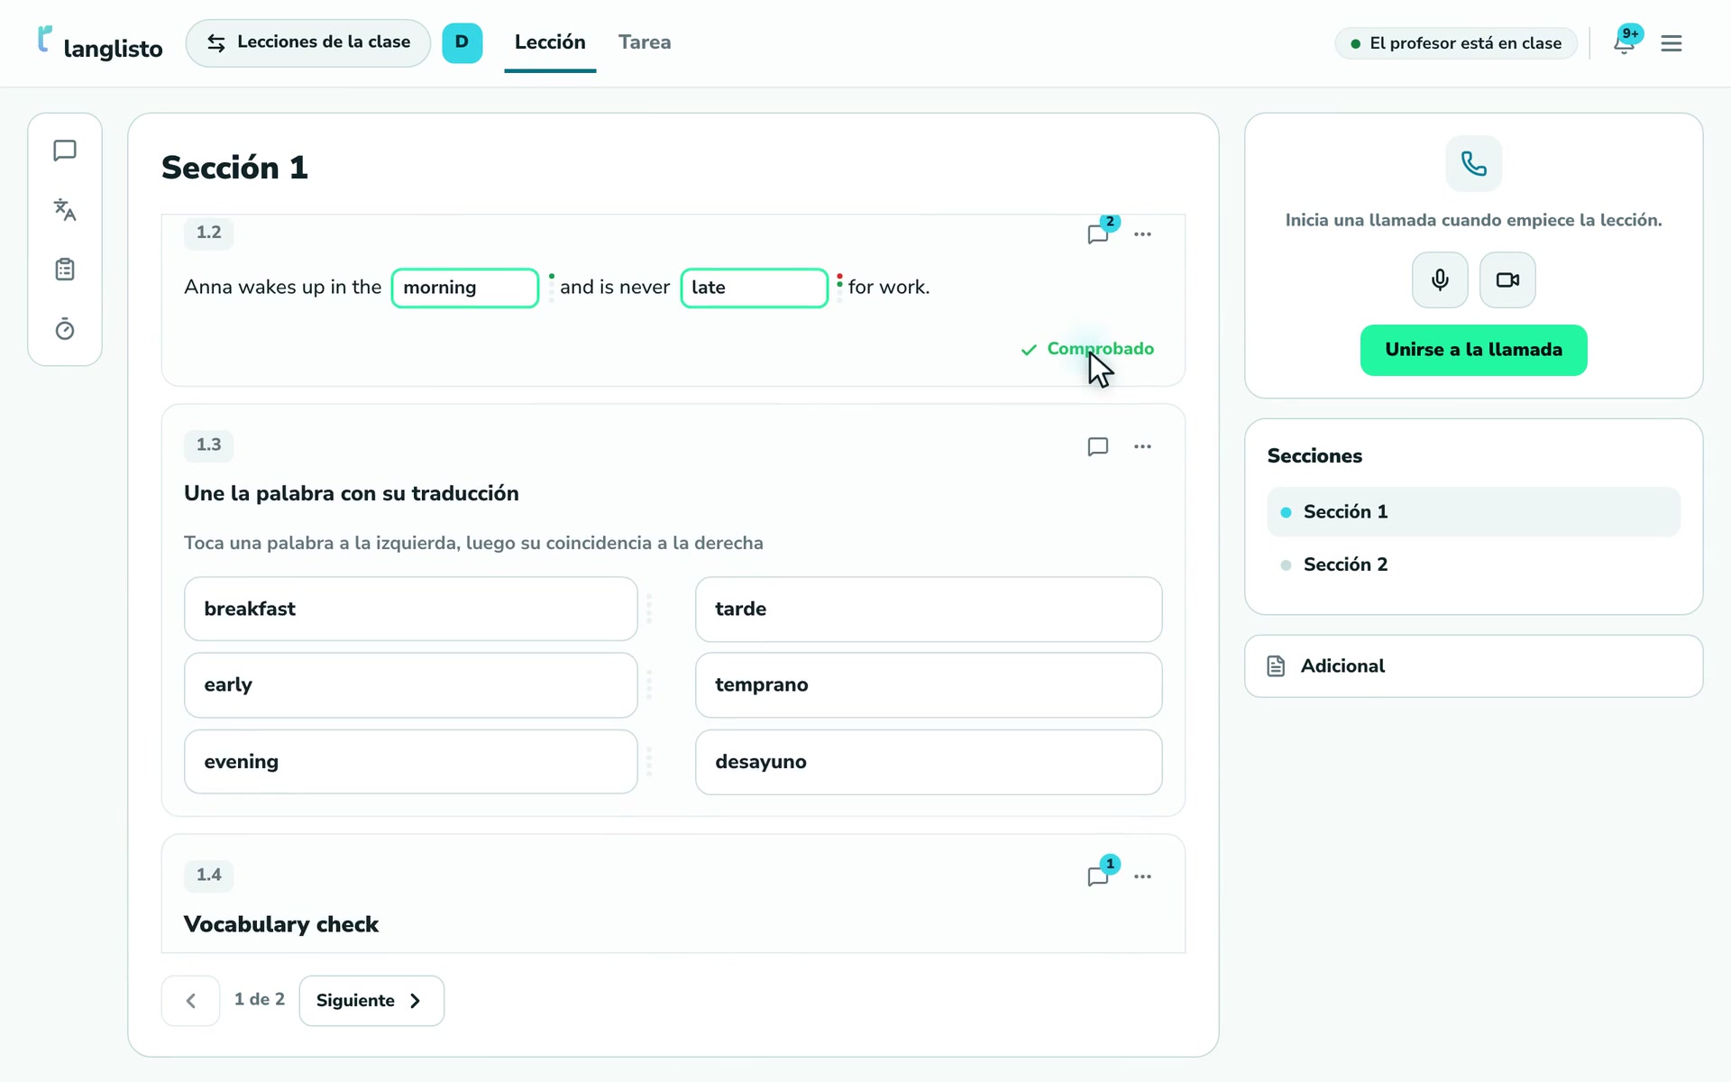
Task: Click the previous page arrow button
Action: coord(190,1001)
